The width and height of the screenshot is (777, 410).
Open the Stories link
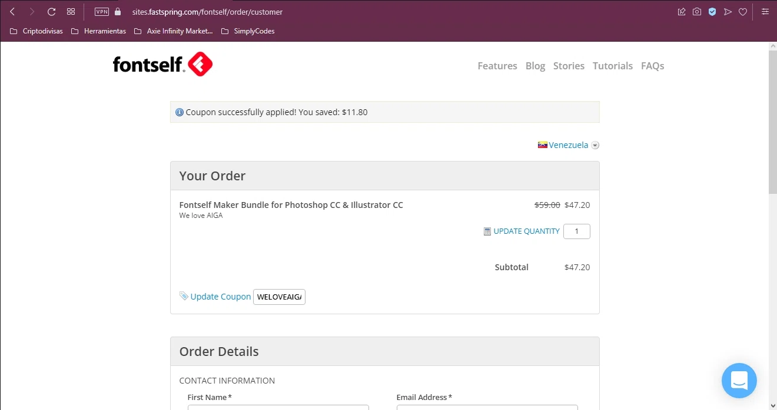(569, 66)
